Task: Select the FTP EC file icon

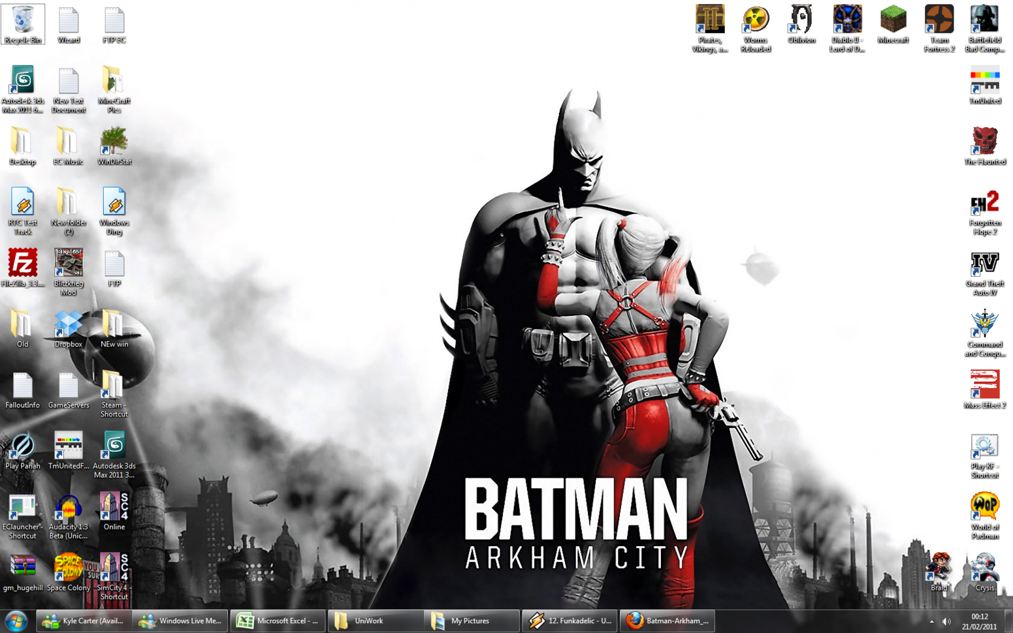Action: (x=114, y=24)
